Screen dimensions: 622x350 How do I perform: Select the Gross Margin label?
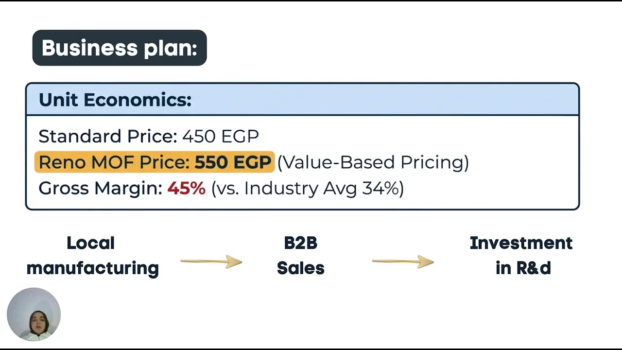100,188
